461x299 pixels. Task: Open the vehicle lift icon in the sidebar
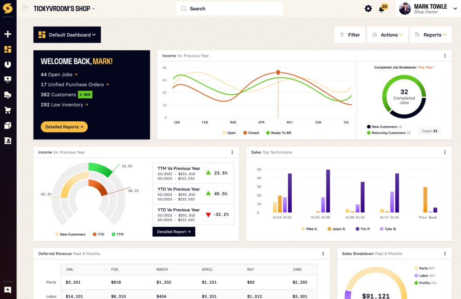tap(8, 79)
